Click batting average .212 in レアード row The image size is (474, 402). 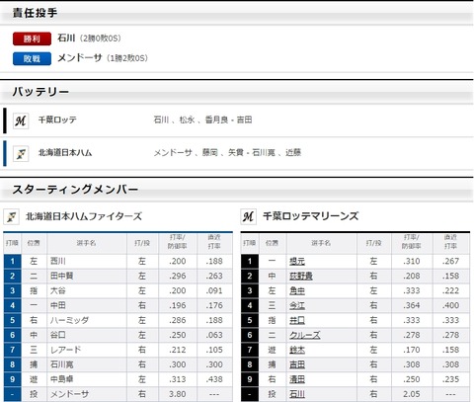pos(178,350)
